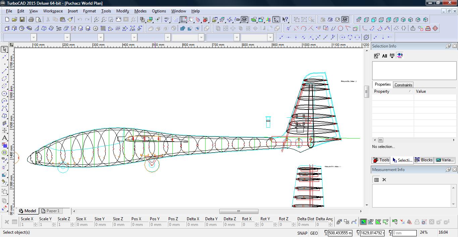This screenshot has height=237, width=458.
Task: Click the Spell Check ABC icon
Action: click(x=167, y=20)
